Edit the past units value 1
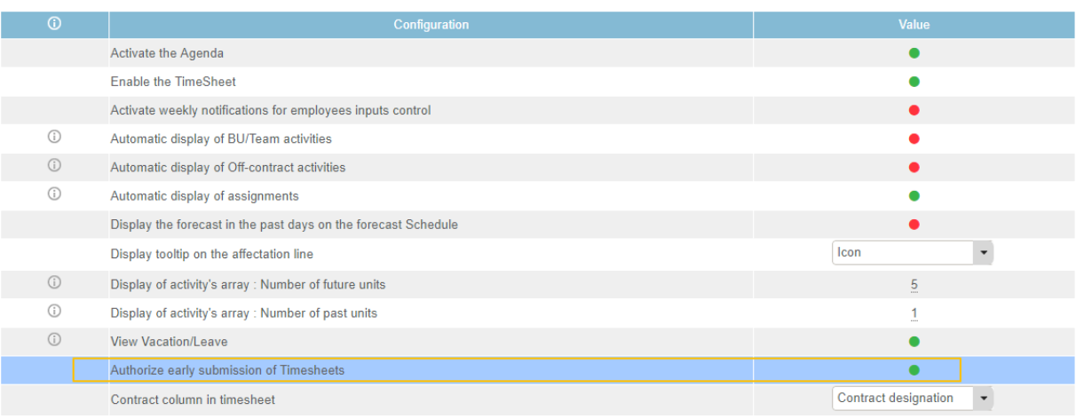 coord(914,313)
